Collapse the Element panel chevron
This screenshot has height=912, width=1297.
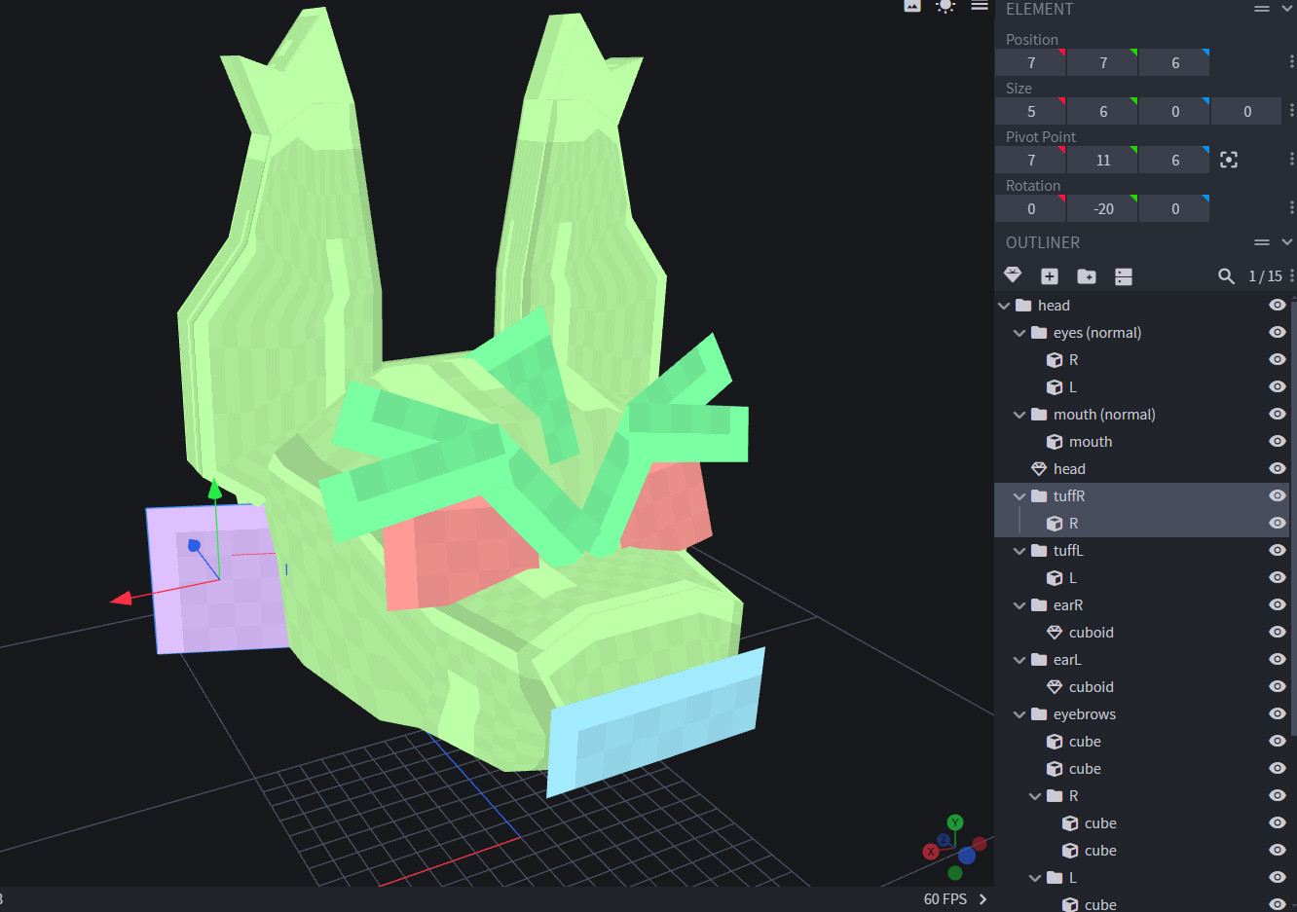point(1287,9)
